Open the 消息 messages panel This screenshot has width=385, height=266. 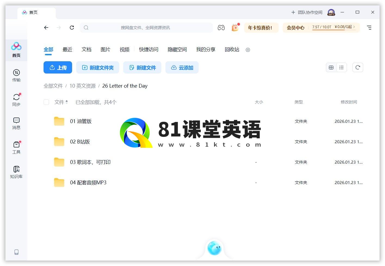(16, 123)
